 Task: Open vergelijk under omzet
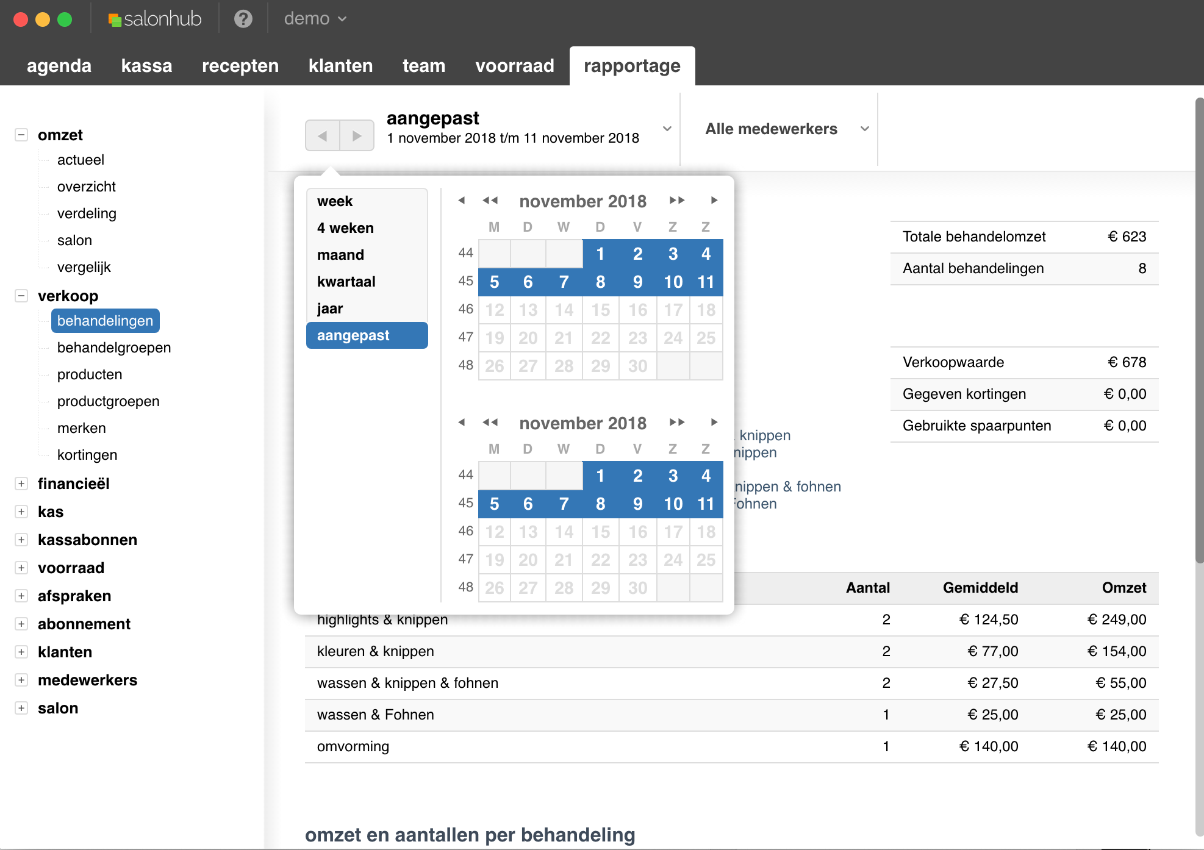84,267
